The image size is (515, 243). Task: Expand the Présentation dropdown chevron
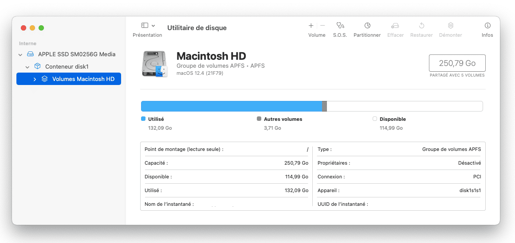[x=153, y=26]
